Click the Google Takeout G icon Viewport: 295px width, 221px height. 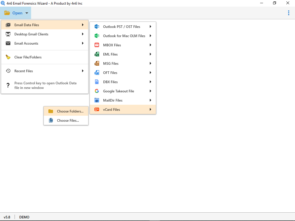click(97, 91)
